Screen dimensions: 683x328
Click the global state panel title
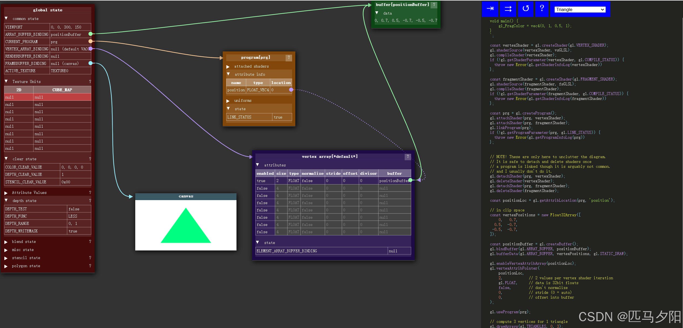click(48, 10)
